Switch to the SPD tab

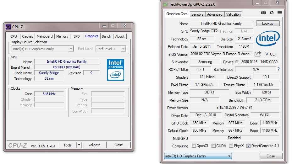[77, 36]
